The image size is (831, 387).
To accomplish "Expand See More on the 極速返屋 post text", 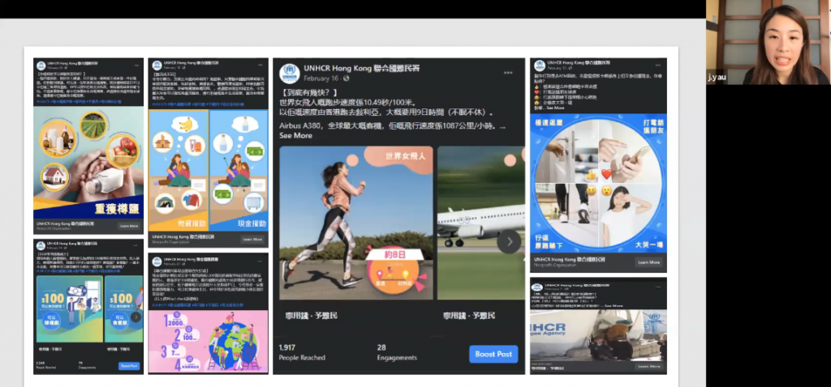I will point(555,108).
